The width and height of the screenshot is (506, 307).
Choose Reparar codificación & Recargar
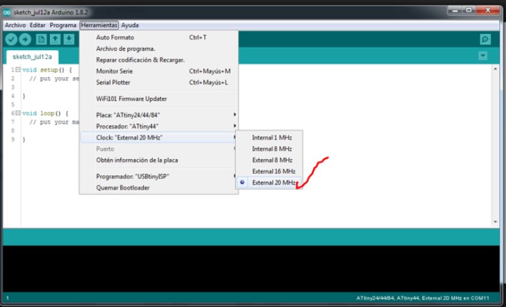tap(159, 60)
